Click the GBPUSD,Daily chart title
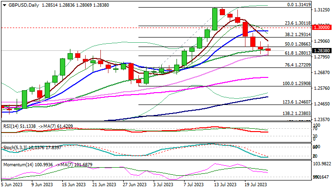This screenshot has height=190, width=333. 24,5
